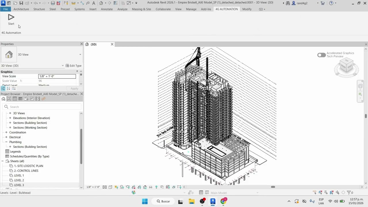Expand the 3D Views tree node

click(10, 113)
